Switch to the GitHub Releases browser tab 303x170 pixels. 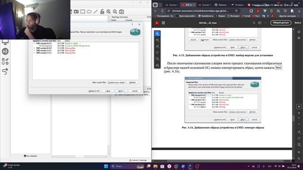[220, 5]
